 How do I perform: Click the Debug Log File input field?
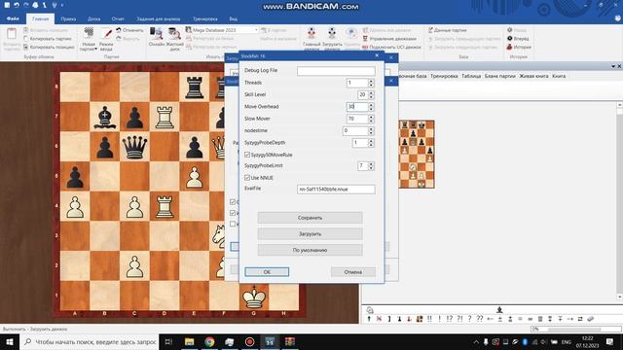coord(336,71)
